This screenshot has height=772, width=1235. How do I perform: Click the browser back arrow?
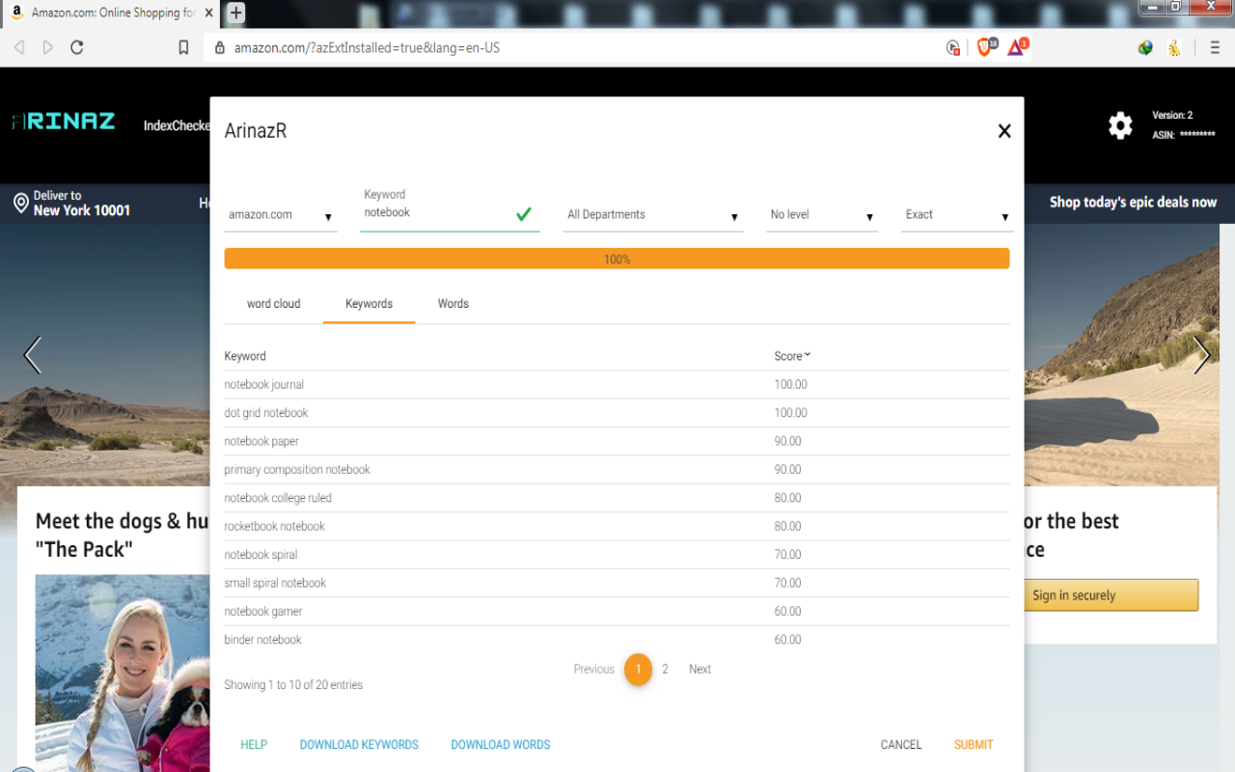coord(19,47)
